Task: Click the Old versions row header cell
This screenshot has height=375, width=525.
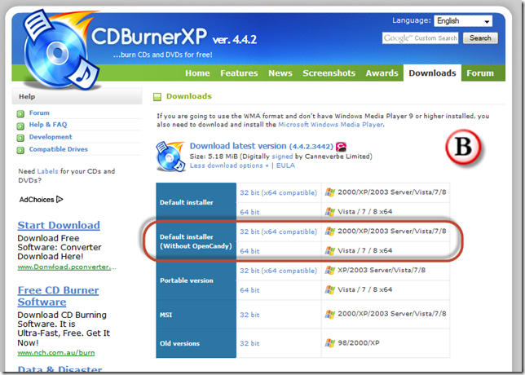Action: [196, 343]
